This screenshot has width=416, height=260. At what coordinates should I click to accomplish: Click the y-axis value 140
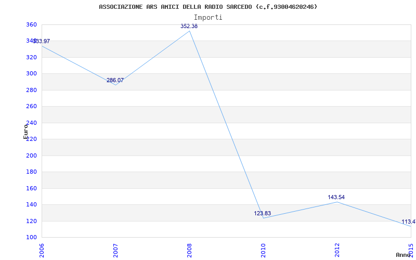[x=31, y=205]
